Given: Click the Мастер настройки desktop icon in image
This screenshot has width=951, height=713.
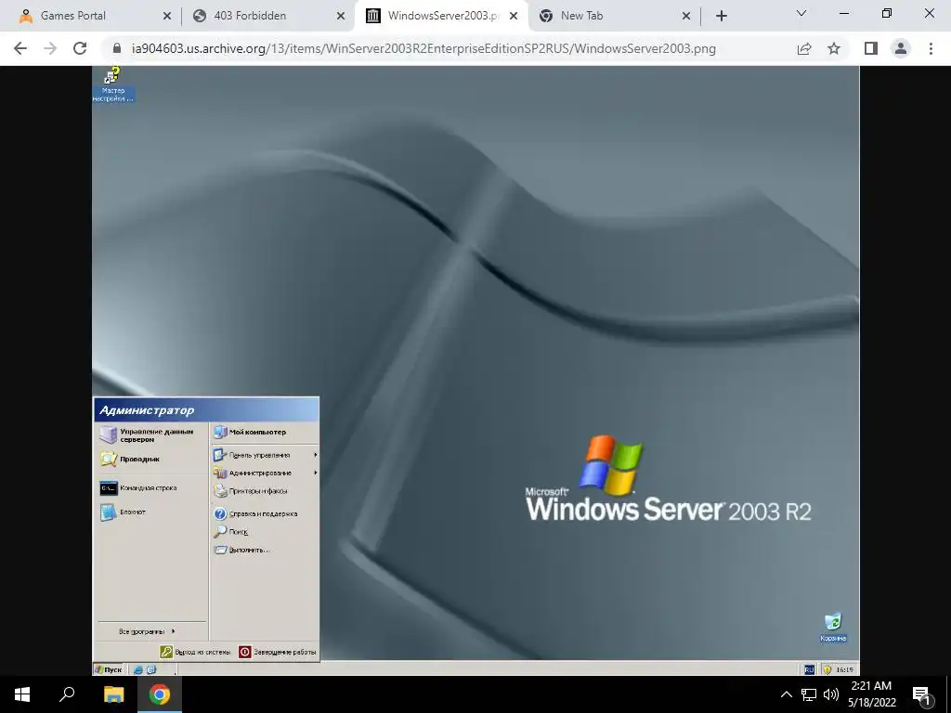Looking at the screenshot, I should [112, 84].
